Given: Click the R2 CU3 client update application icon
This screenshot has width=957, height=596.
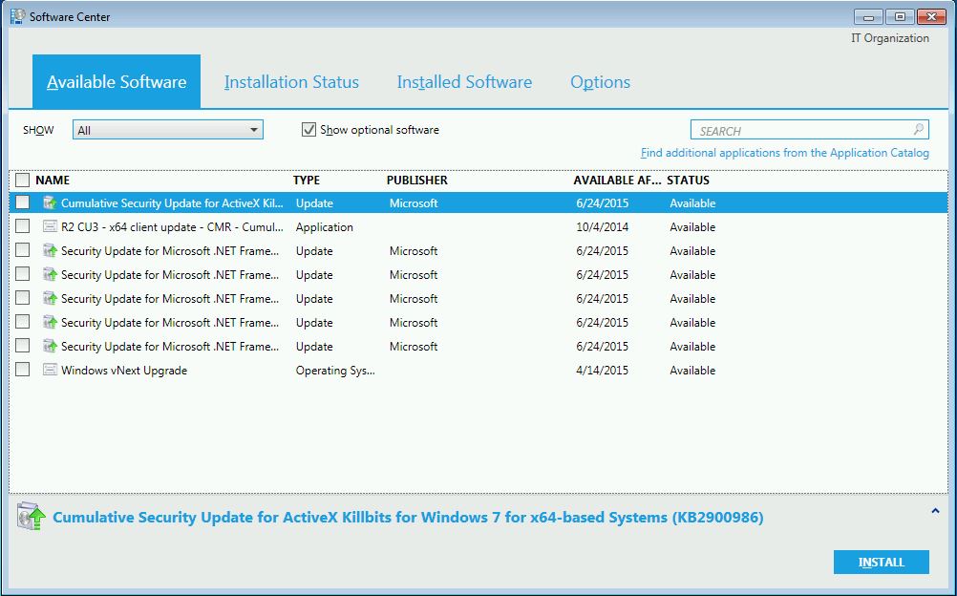Looking at the screenshot, I should (x=50, y=227).
